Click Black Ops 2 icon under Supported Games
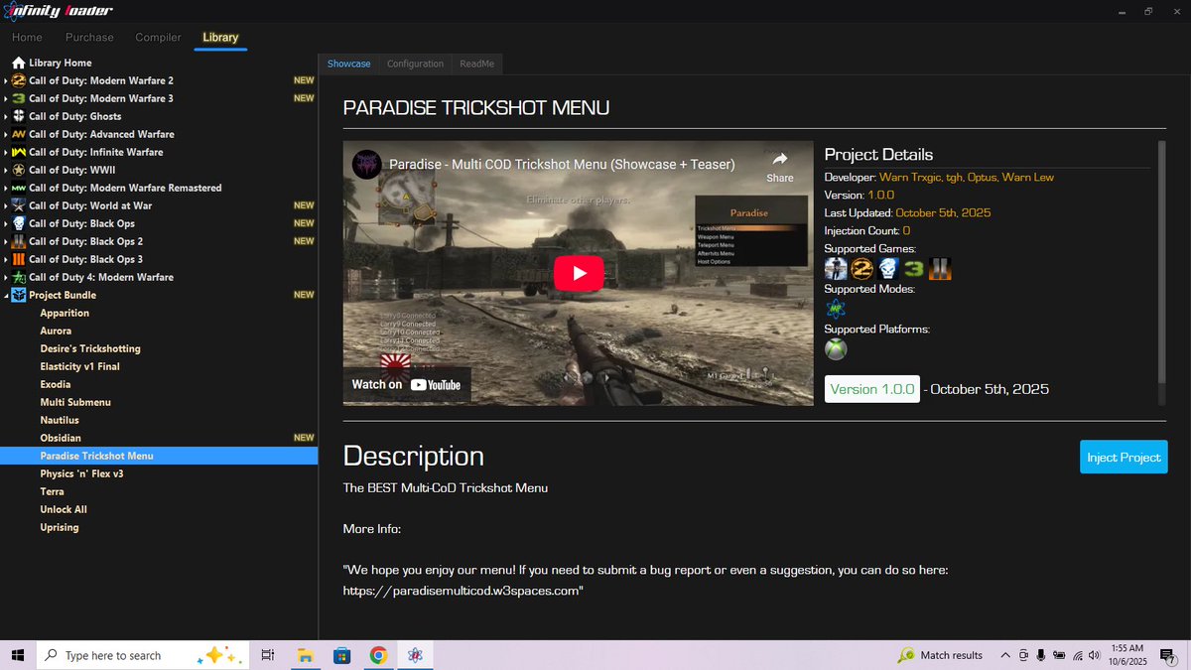1191x670 pixels. [x=940, y=268]
